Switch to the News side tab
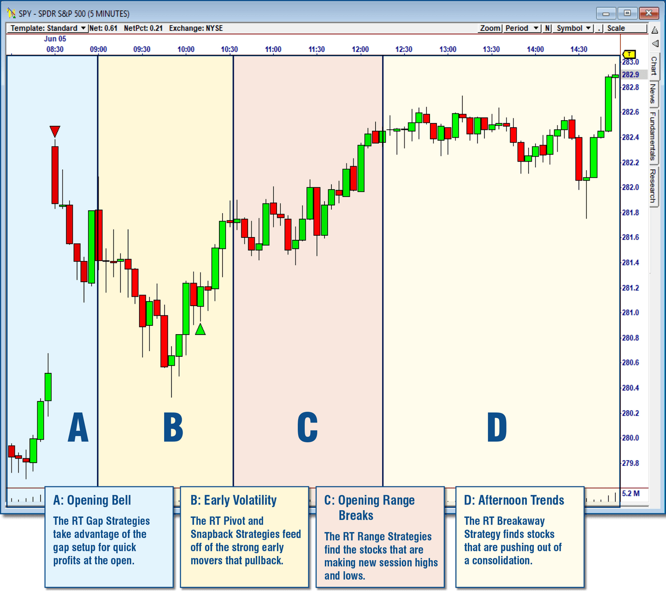 (654, 93)
